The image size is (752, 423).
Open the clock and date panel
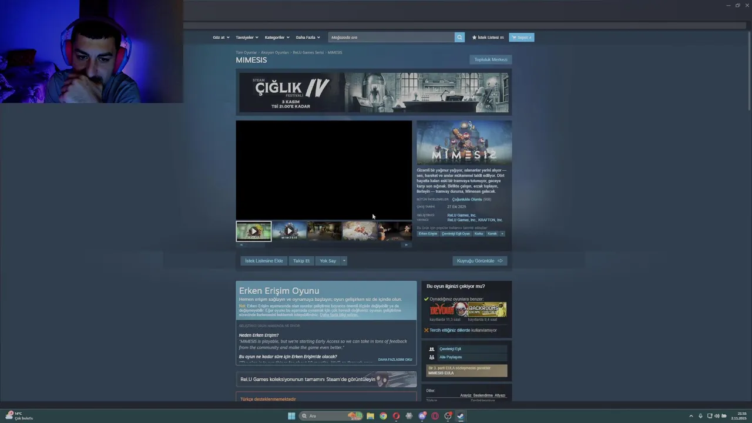pos(739,416)
